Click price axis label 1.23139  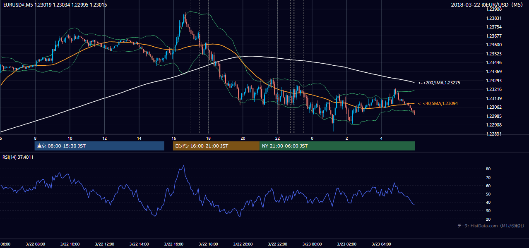point(493,98)
